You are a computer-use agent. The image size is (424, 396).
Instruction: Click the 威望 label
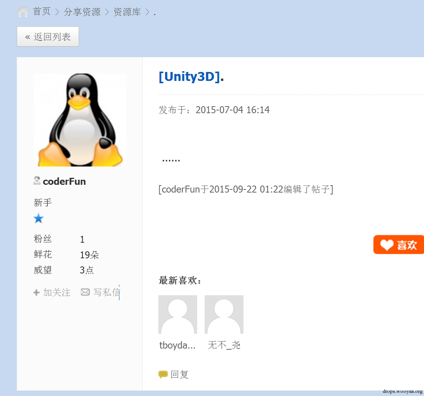[x=43, y=270]
